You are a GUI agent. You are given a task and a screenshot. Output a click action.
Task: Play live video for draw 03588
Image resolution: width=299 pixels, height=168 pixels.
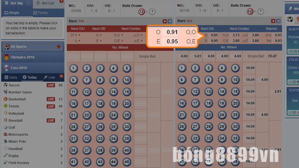coord(164,21)
